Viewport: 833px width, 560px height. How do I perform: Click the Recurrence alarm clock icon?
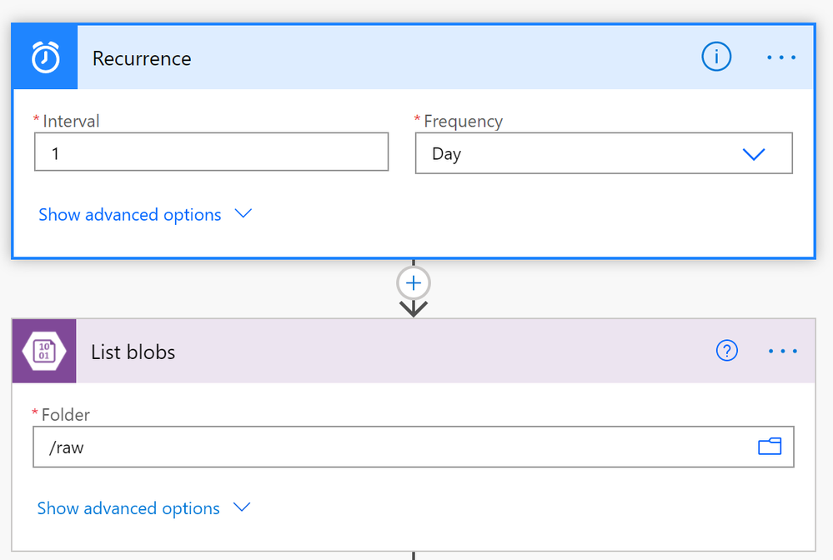tap(45, 58)
